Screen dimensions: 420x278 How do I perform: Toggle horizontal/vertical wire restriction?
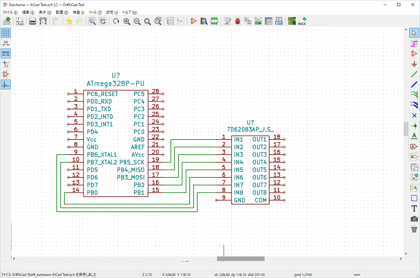point(6,84)
